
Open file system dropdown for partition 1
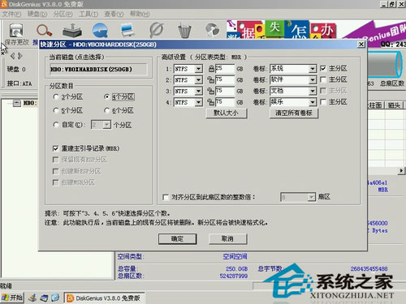[x=198, y=69]
